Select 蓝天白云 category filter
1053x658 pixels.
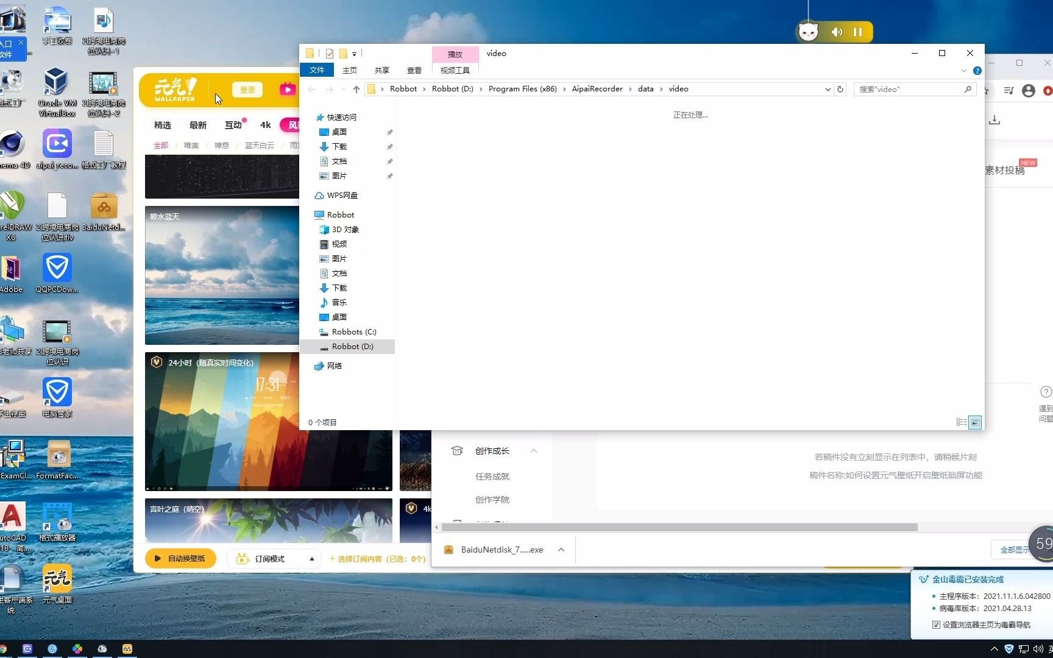click(x=260, y=145)
